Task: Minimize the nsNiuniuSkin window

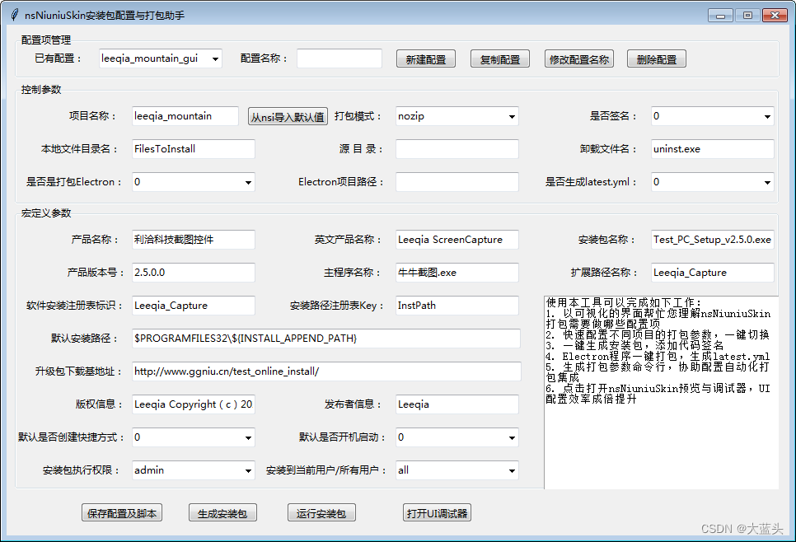Action: [x=720, y=16]
